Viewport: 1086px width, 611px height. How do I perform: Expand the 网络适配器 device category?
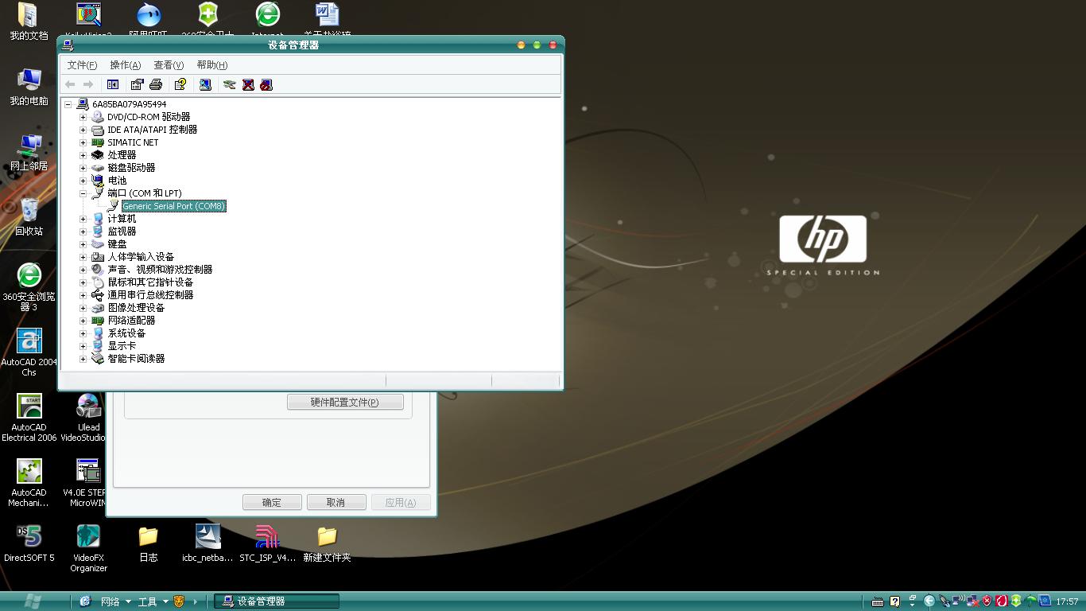pos(83,321)
